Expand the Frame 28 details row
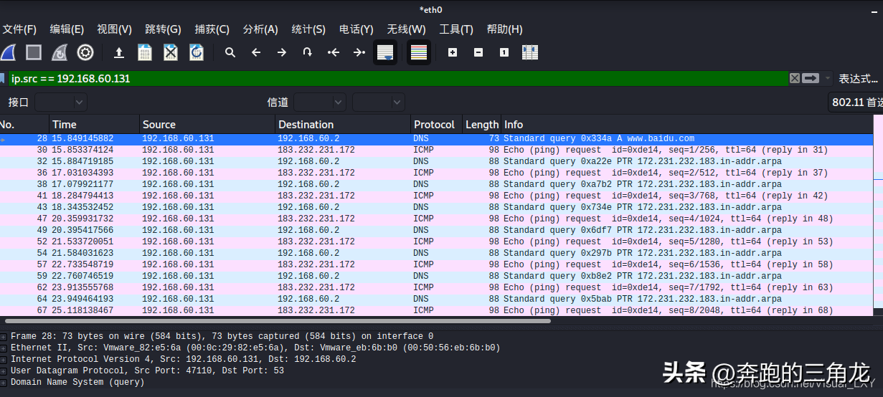 [4, 337]
